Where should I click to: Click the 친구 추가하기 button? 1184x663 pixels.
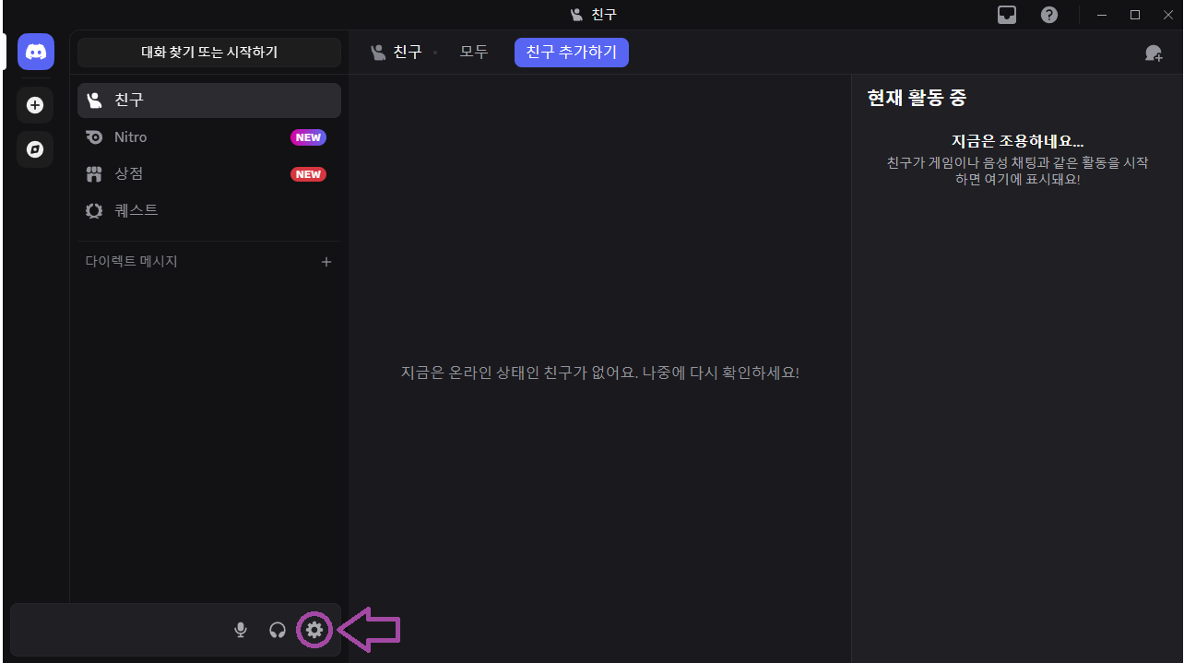click(x=571, y=53)
